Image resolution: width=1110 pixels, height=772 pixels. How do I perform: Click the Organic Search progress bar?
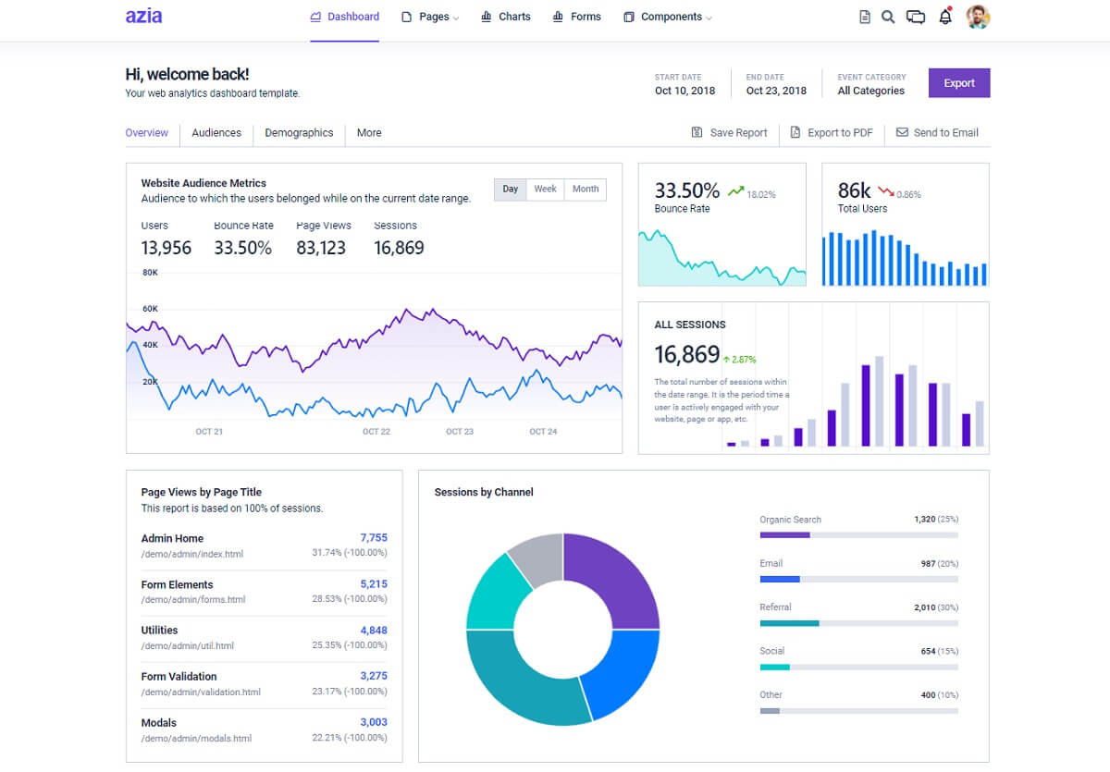coord(858,534)
